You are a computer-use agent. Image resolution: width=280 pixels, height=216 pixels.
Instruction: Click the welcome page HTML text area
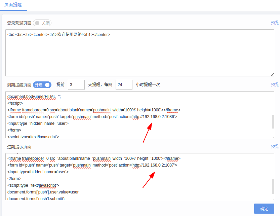[139, 54]
